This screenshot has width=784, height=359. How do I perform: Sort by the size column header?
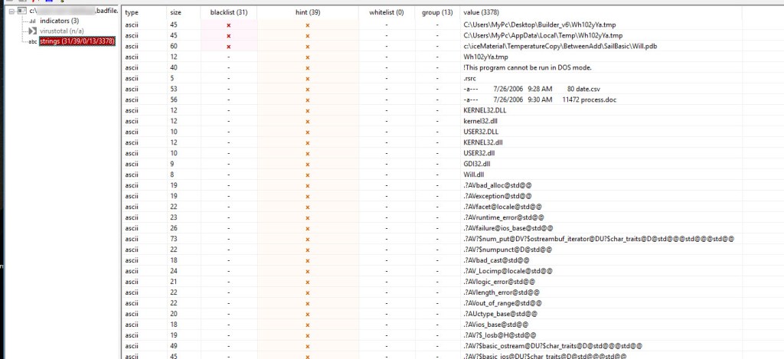point(176,12)
